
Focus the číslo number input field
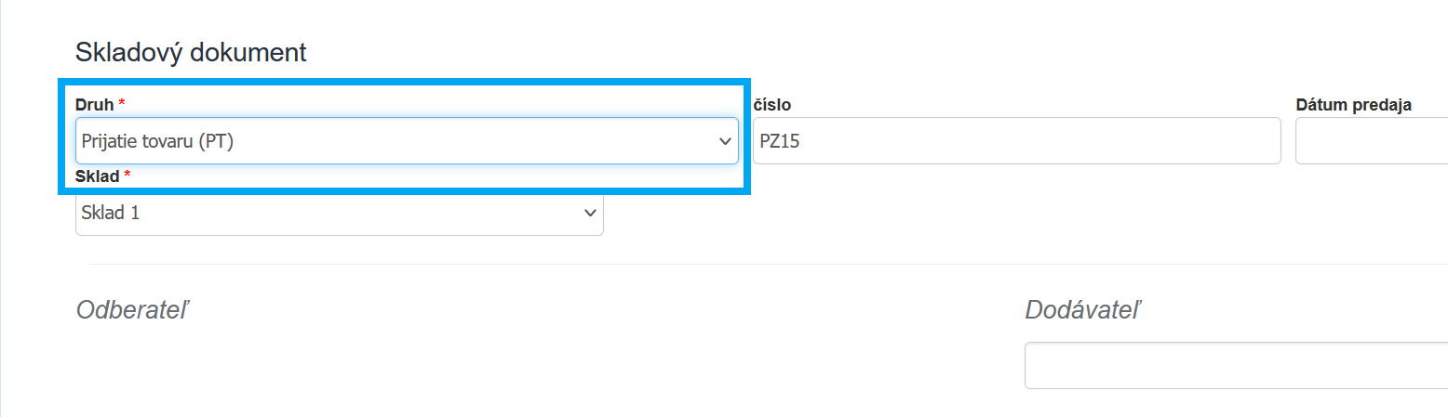(1016, 141)
